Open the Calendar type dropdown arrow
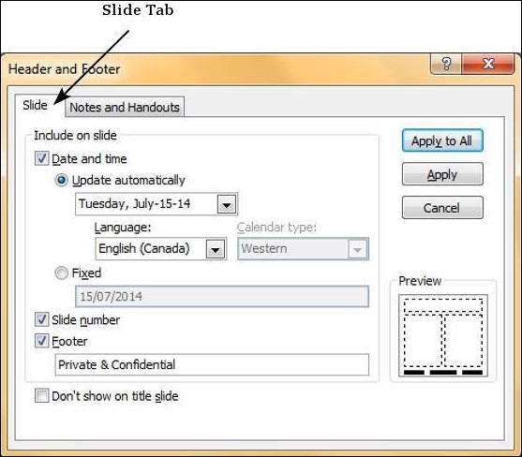 pyautogui.click(x=357, y=249)
